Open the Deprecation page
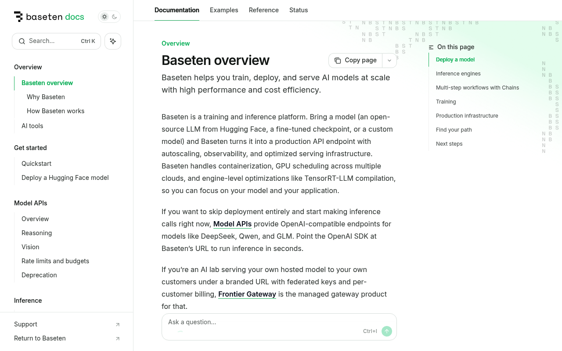The width and height of the screenshot is (562, 351). tap(39, 275)
